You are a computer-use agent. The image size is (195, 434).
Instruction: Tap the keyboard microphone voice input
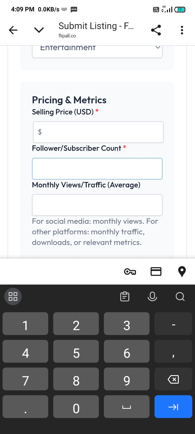[152, 296]
